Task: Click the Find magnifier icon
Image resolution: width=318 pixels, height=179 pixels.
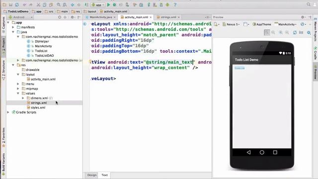Action: 59,4
